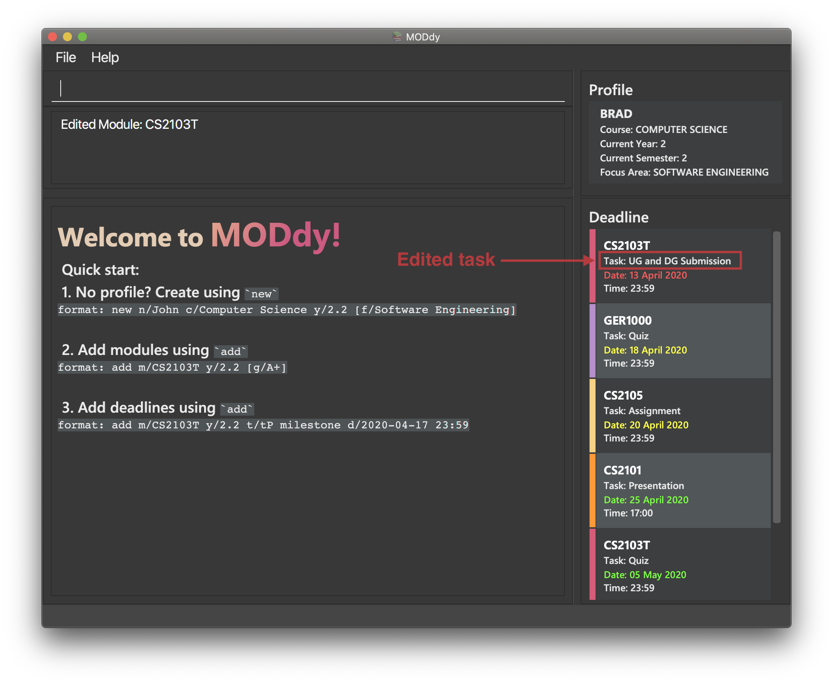
Task: Click the 'new n/John c/Computer Science' format line
Action: click(x=287, y=310)
